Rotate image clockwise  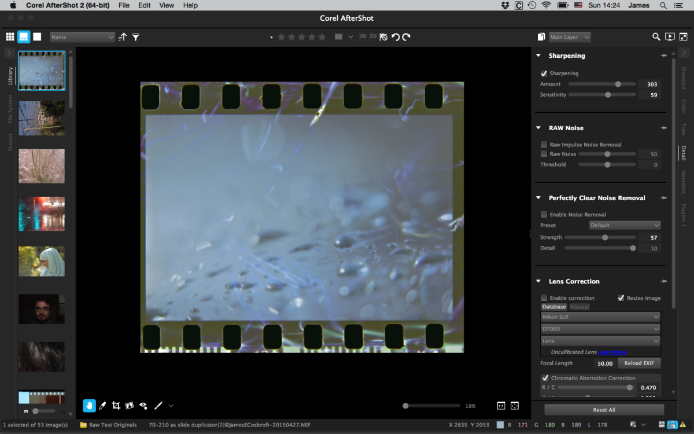[407, 37]
